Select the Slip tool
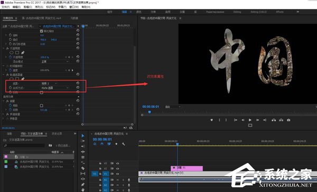This screenshot has width=317, height=192. click(83, 174)
